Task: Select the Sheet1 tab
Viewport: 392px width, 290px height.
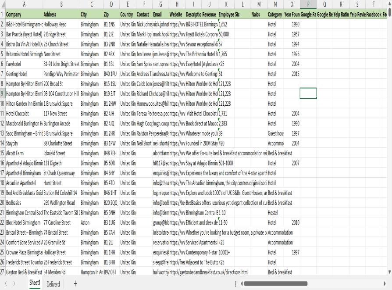Action: pyautogui.click(x=35, y=283)
